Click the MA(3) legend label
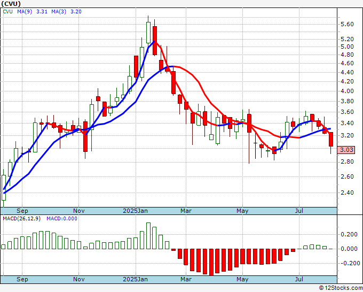The image size is (363, 292). [x=59, y=12]
